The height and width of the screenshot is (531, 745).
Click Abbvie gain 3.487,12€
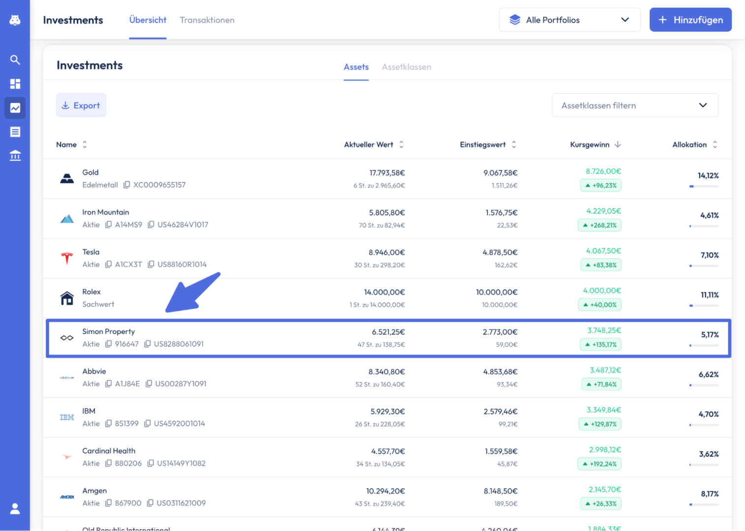tap(605, 370)
